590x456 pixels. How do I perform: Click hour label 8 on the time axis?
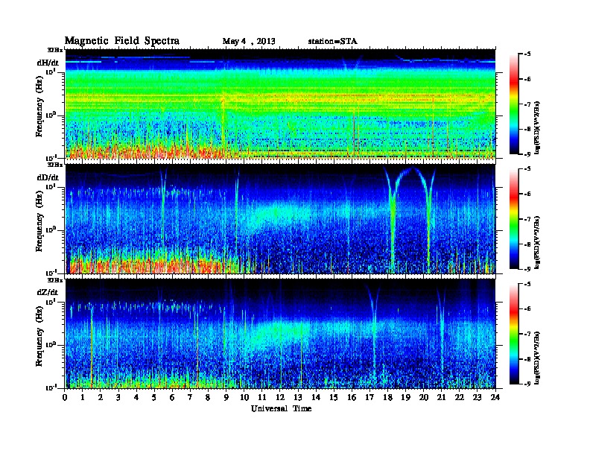pyautogui.click(x=208, y=397)
